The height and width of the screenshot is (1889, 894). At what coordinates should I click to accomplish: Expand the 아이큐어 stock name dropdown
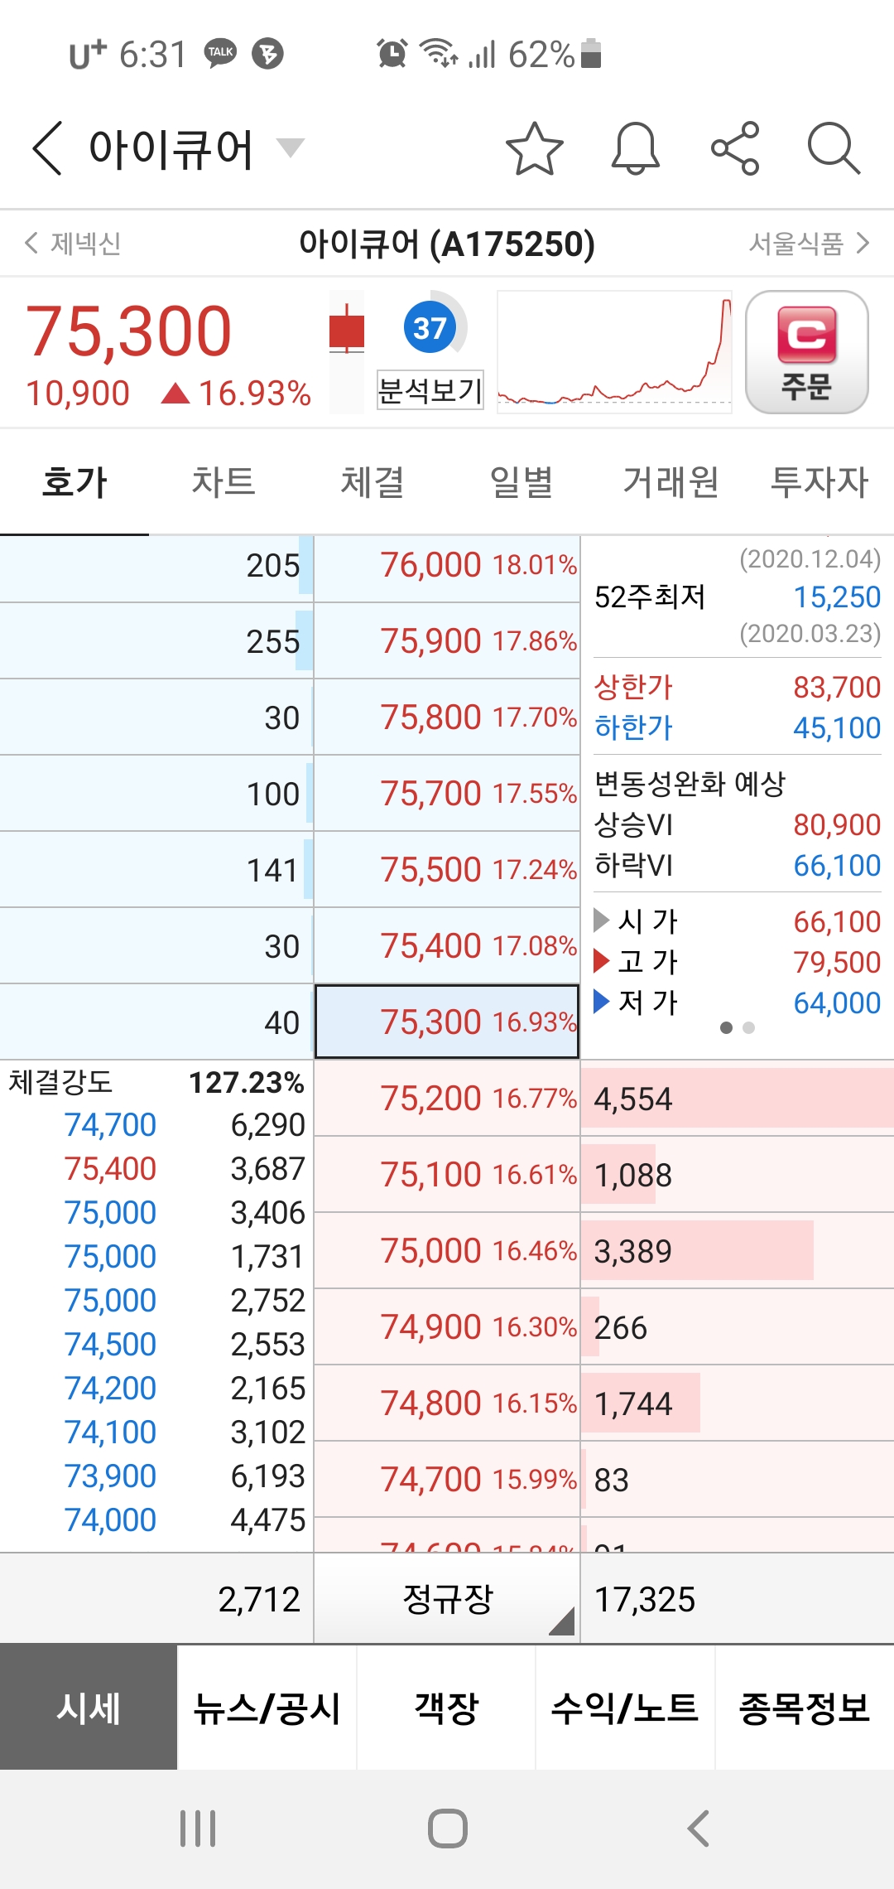(x=291, y=147)
